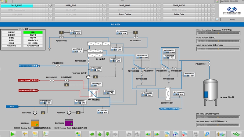Open the B206B001 EDI module symbol
The width and height of the screenshot is (244, 137).
click(x=167, y=93)
